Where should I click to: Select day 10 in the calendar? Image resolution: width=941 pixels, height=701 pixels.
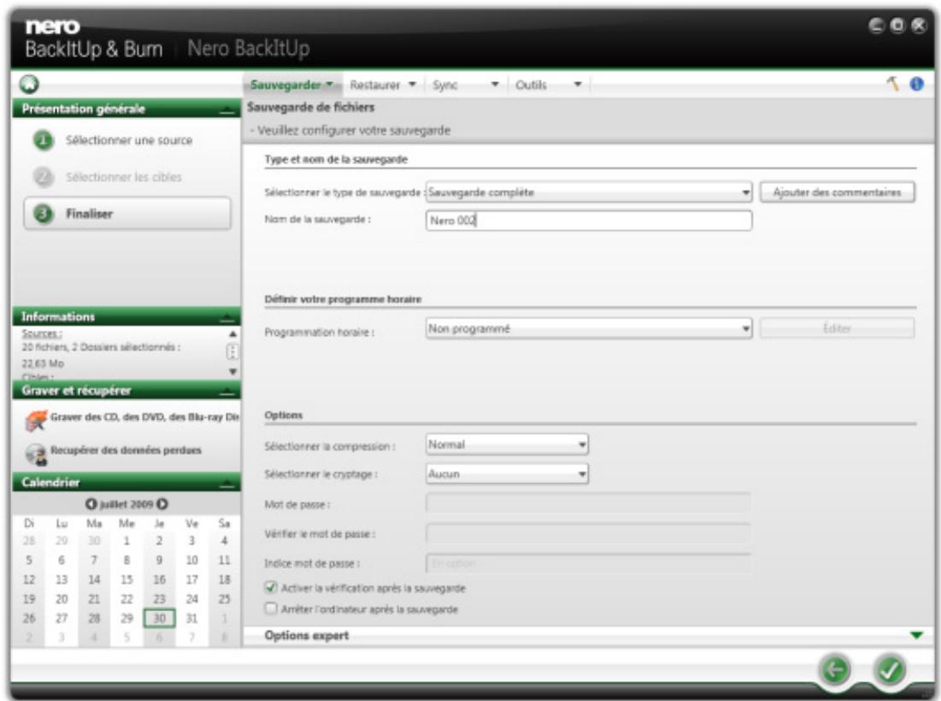(191, 561)
